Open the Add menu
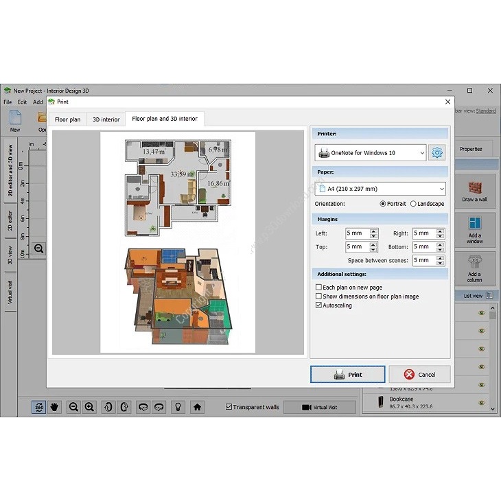 point(38,102)
